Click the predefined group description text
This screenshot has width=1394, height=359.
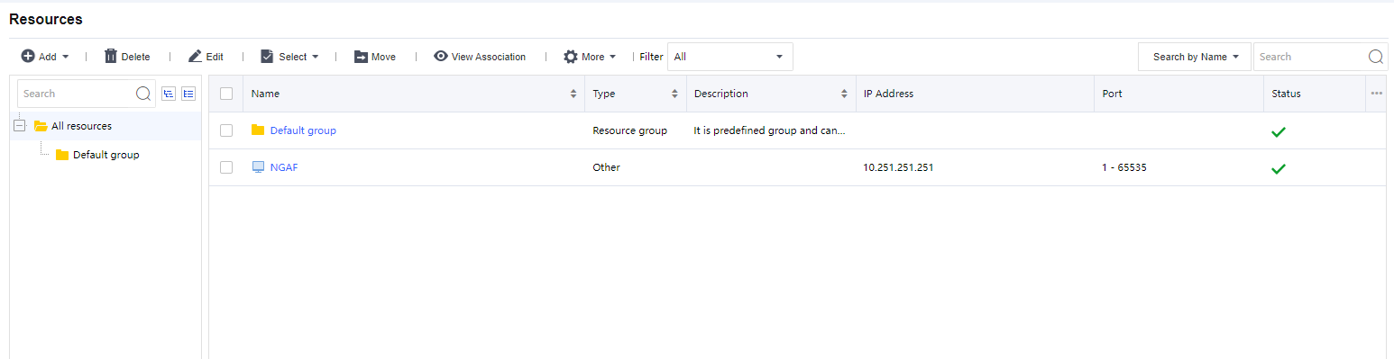(x=769, y=130)
